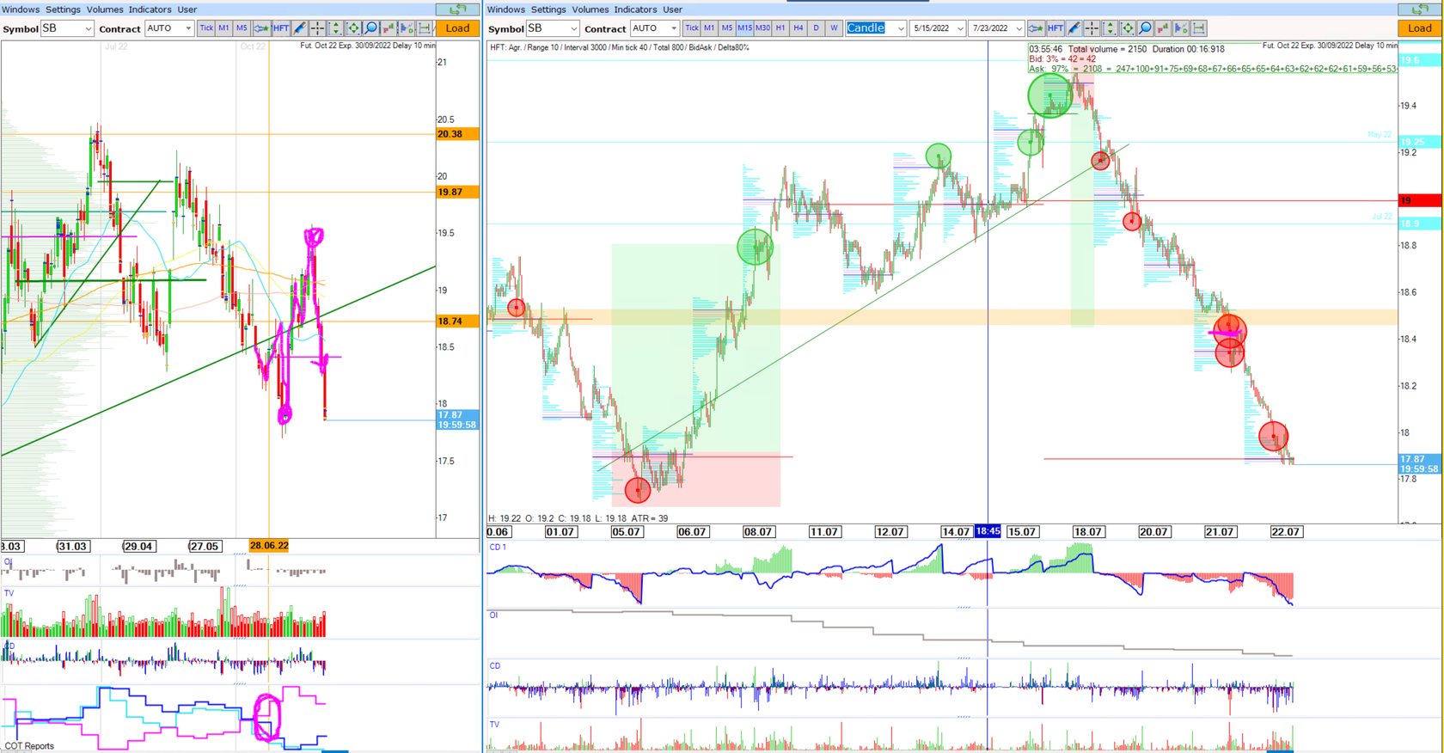The height and width of the screenshot is (753, 1444).
Task: Click the refresh swap arrows in left window
Action: tap(458, 9)
